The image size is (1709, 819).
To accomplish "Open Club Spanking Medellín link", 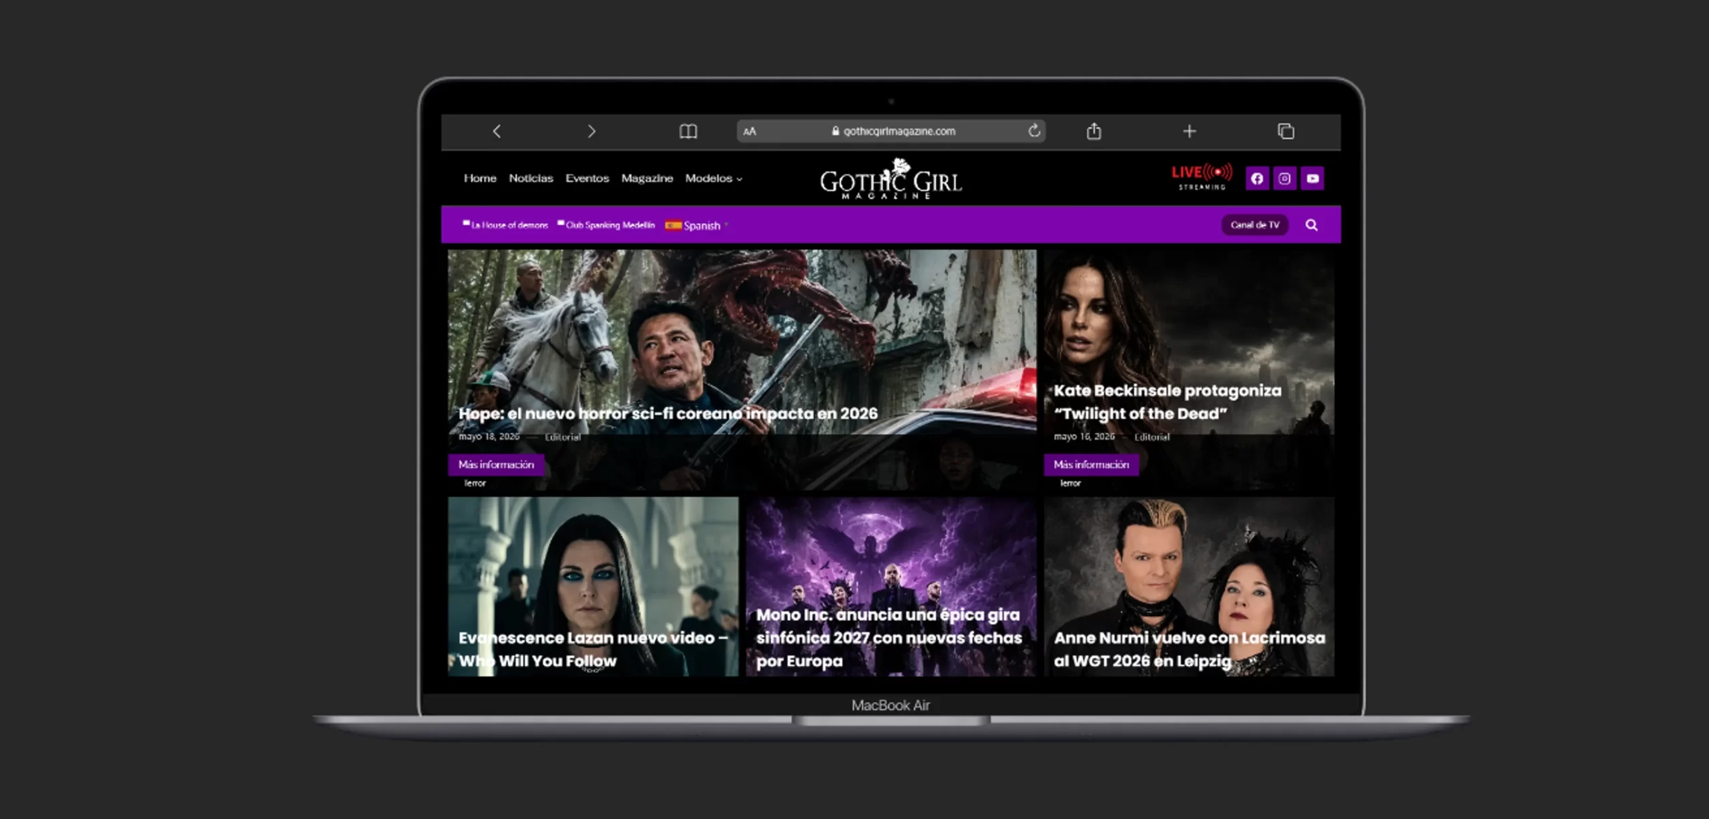I will coord(606,225).
